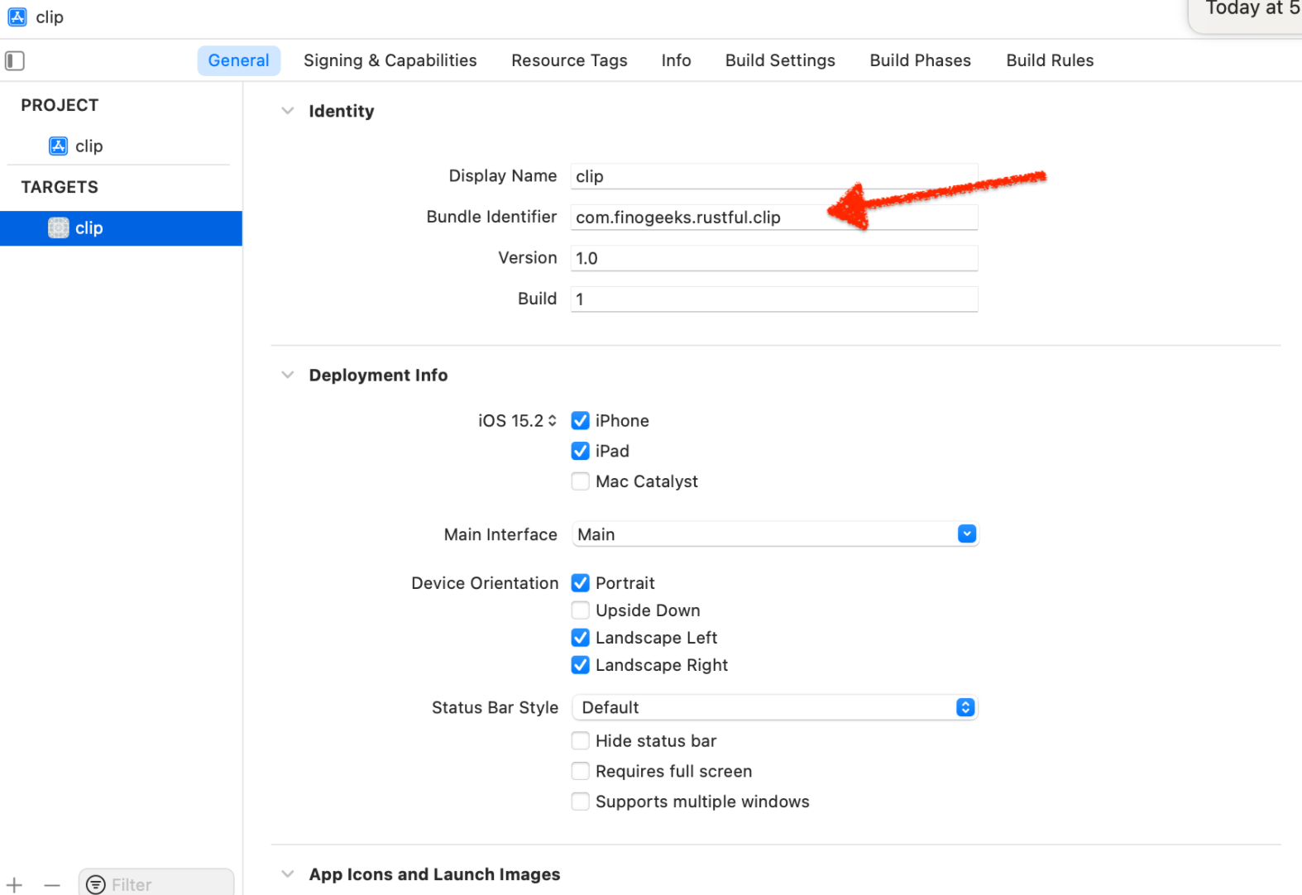
Task: Check Hide status bar option
Action: pos(581,741)
